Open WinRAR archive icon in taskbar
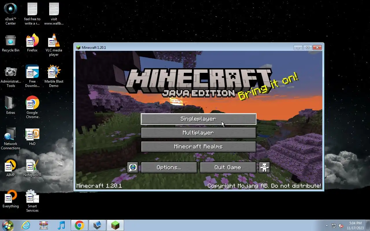370x231 pixels. (43, 225)
